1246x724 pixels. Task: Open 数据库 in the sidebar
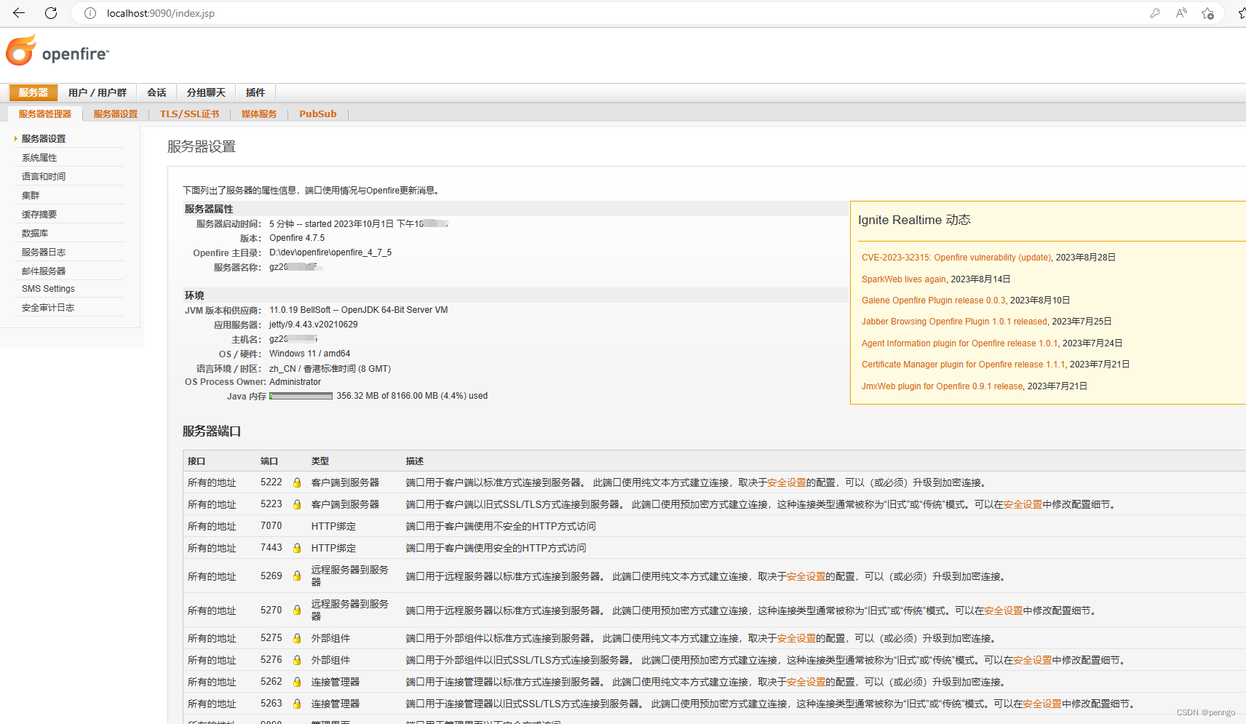tap(35, 233)
